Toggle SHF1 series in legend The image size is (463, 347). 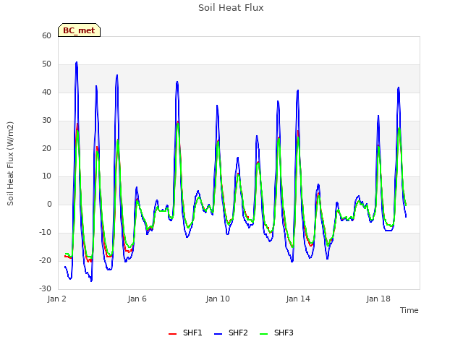click(185, 333)
